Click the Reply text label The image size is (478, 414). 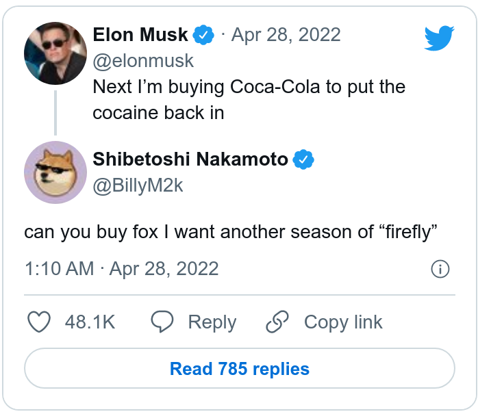(x=212, y=322)
